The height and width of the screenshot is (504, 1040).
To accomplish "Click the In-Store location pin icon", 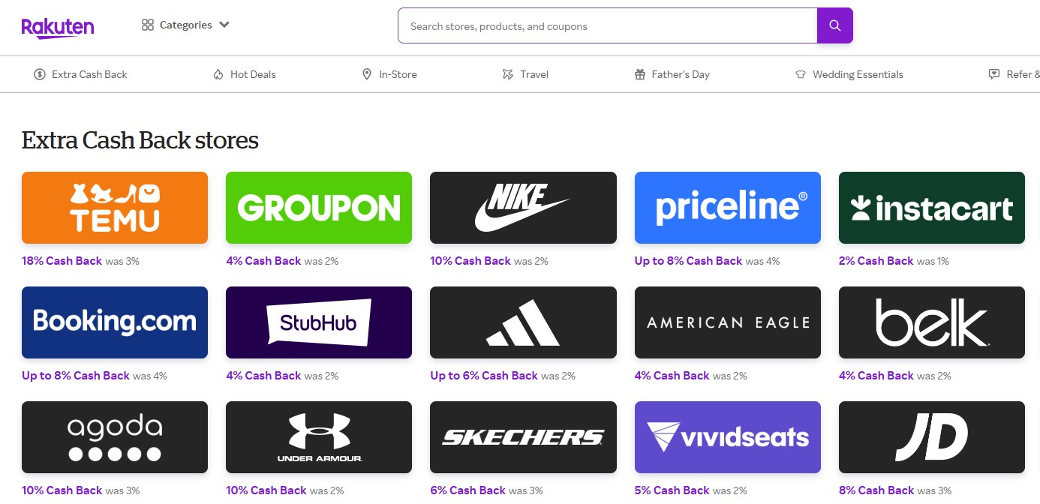I will pos(367,74).
